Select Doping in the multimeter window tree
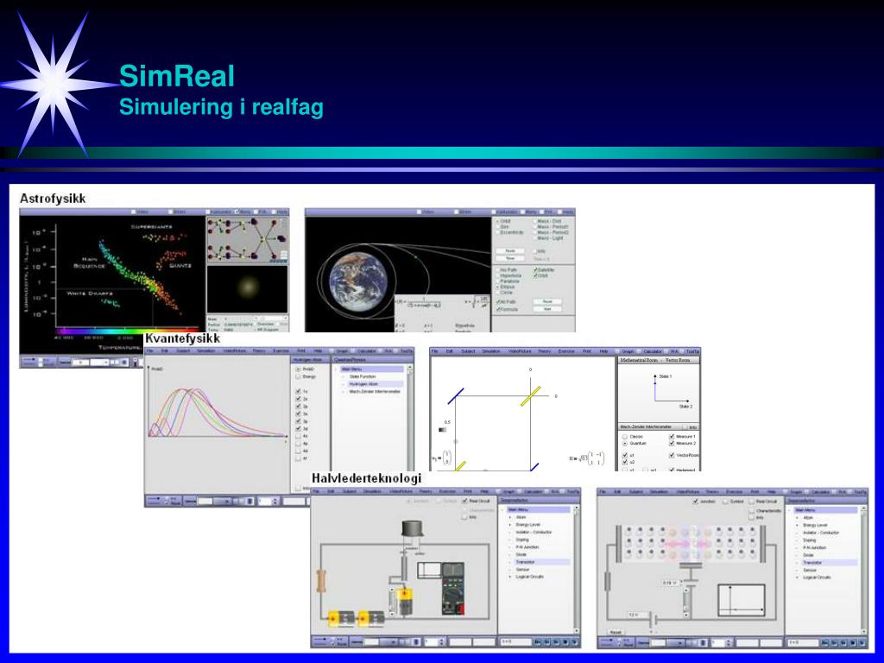 pos(522,540)
